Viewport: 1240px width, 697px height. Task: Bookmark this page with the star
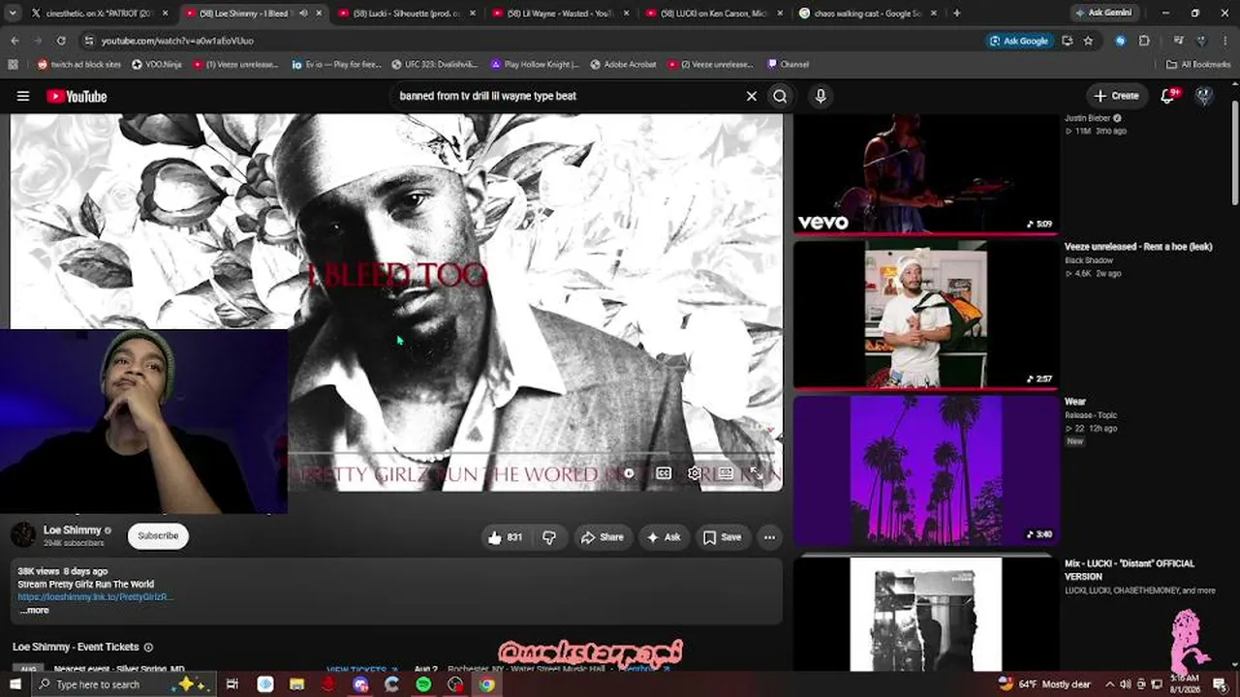pyautogui.click(x=1088, y=41)
